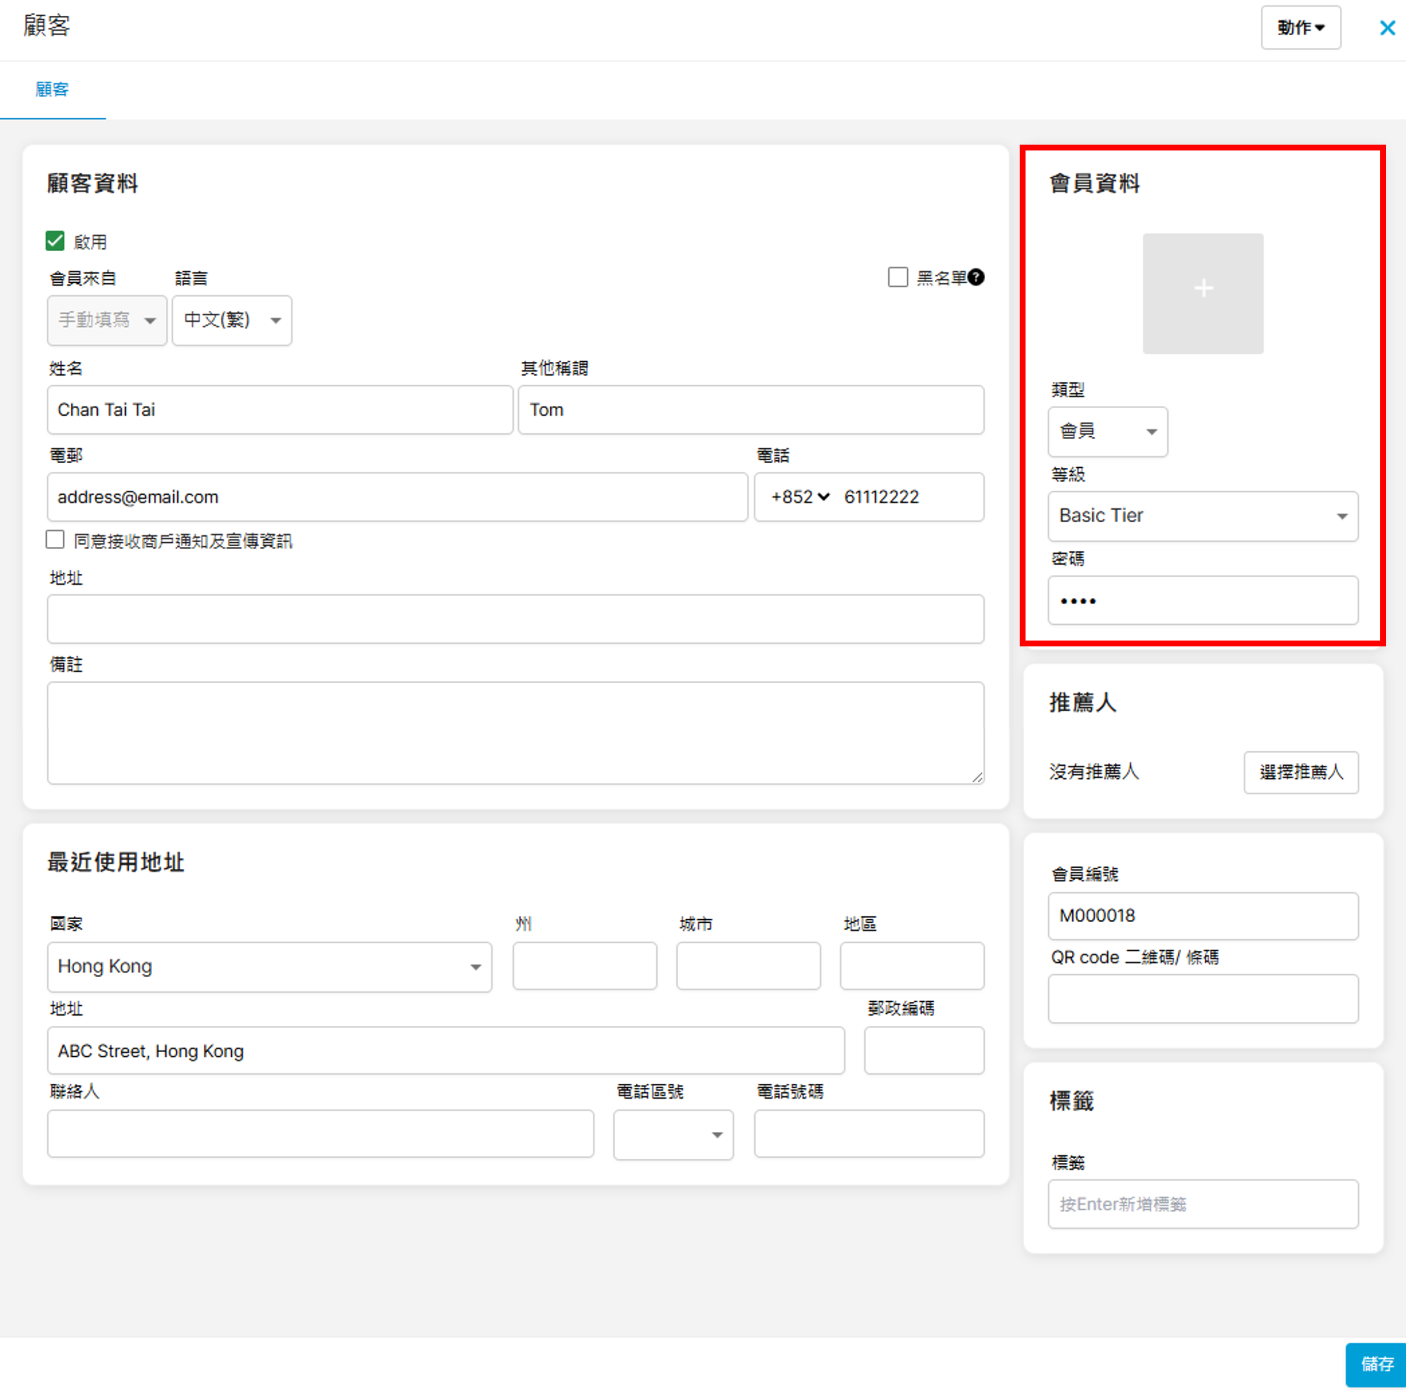The height and width of the screenshot is (1390, 1406).
Task: Click the tag input 按Enter新增標籤
Action: (1202, 1204)
